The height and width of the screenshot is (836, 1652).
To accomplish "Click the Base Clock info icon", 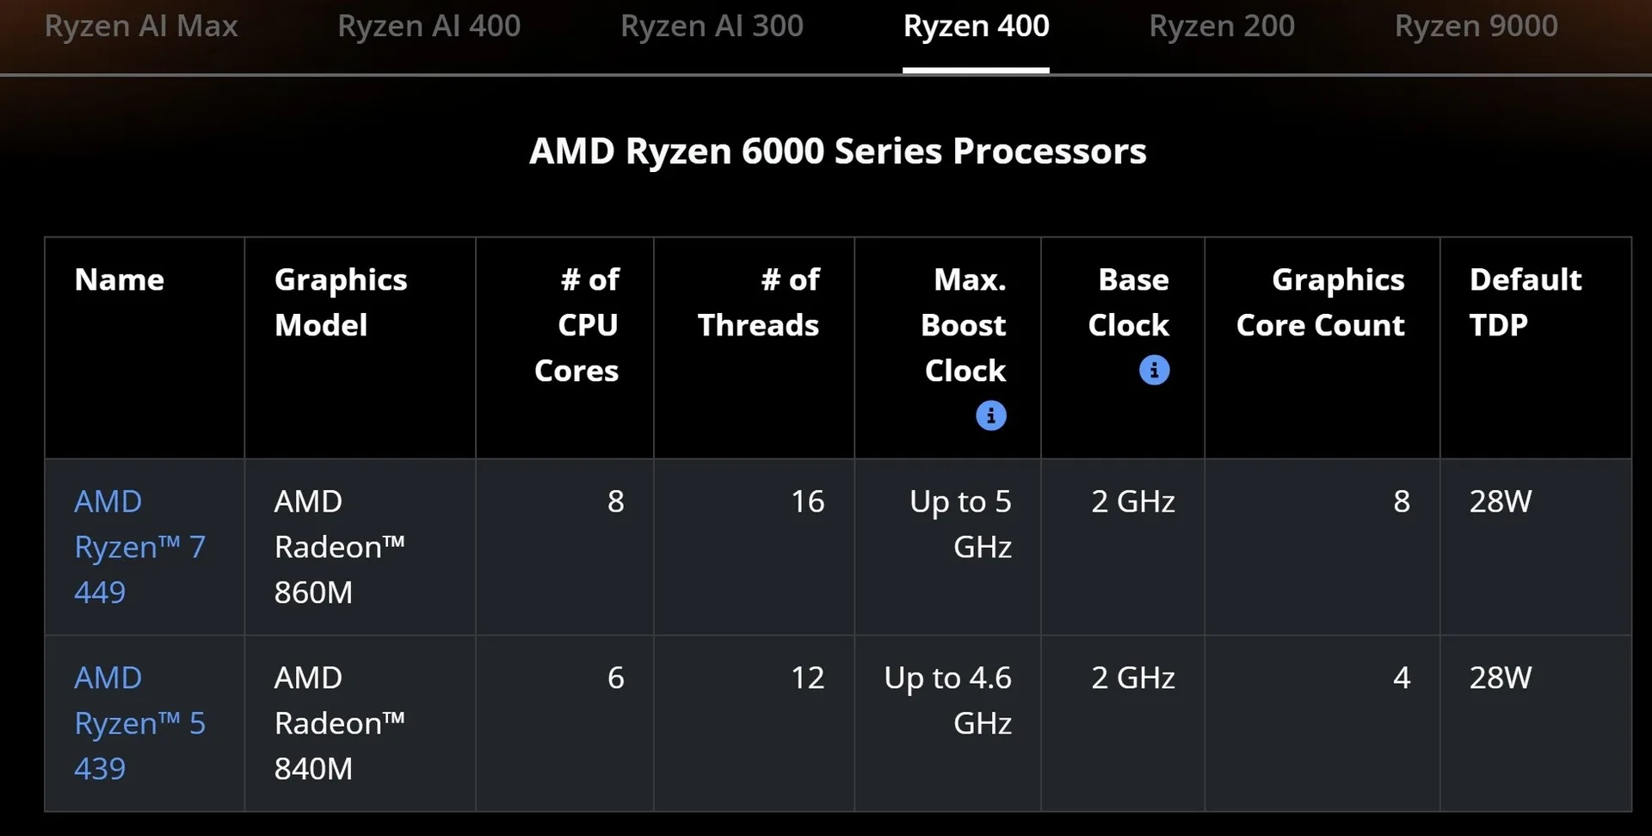I will pos(1154,370).
